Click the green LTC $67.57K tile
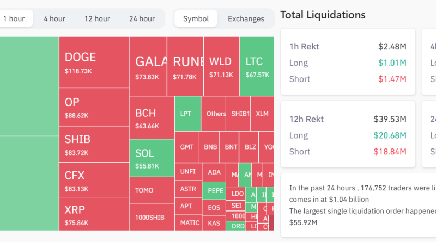Viewport: 436px width, 242px height. 257,66
